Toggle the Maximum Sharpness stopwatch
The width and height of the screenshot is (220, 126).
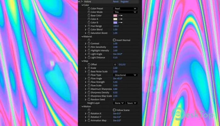tap(89, 89)
